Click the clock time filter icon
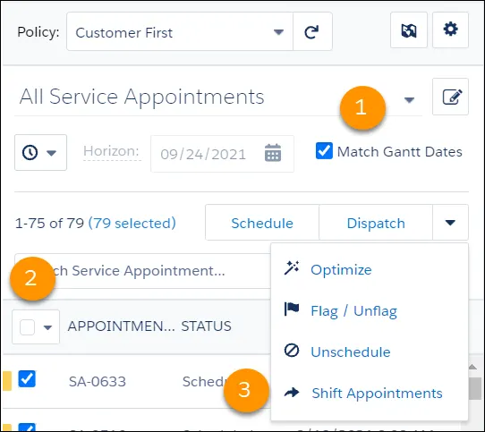Image resolution: width=485 pixels, height=432 pixels. click(x=30, y=152)
